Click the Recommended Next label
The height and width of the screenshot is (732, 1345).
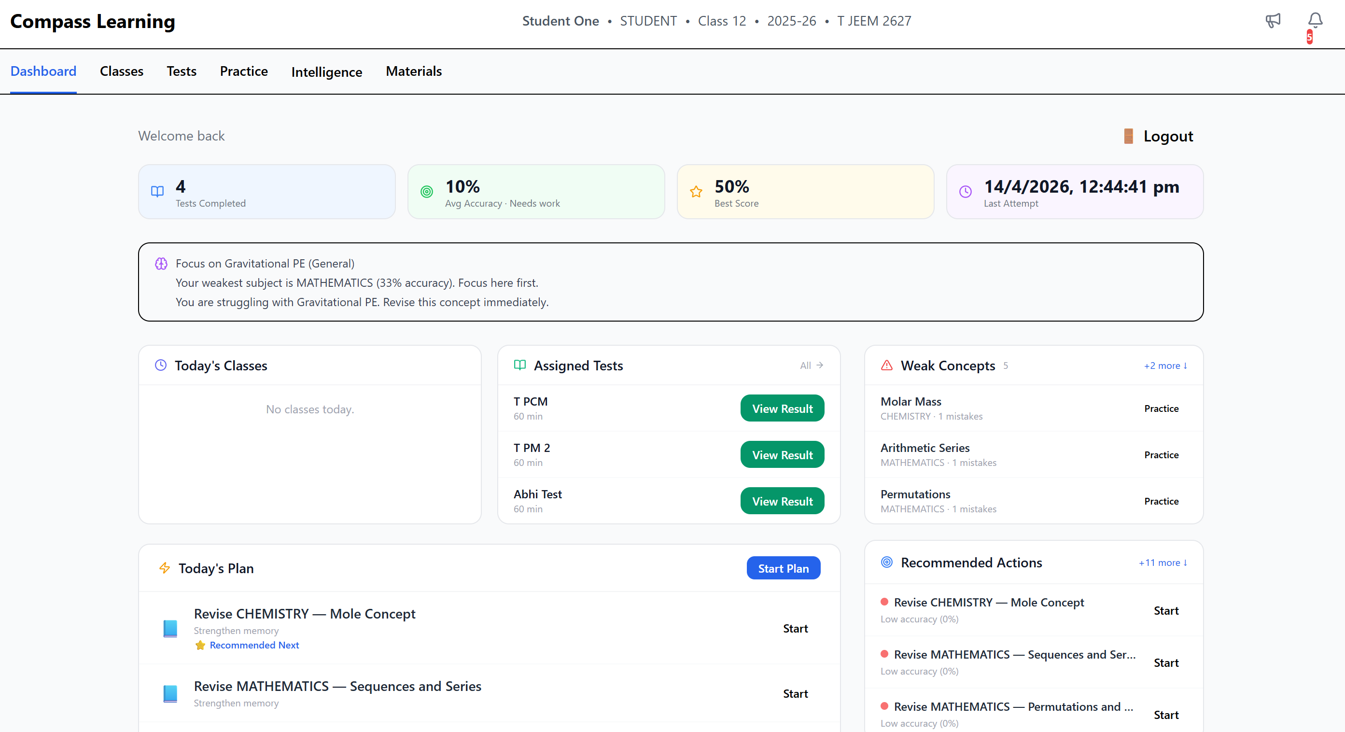tap(254, 646)
